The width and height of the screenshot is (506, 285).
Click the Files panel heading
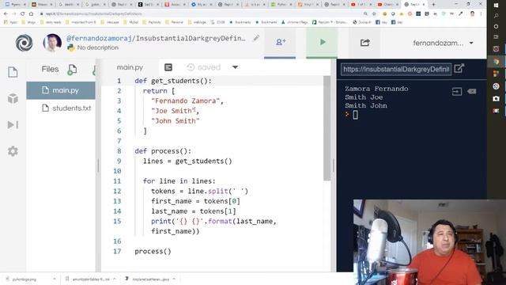click(x=50, y=69)
